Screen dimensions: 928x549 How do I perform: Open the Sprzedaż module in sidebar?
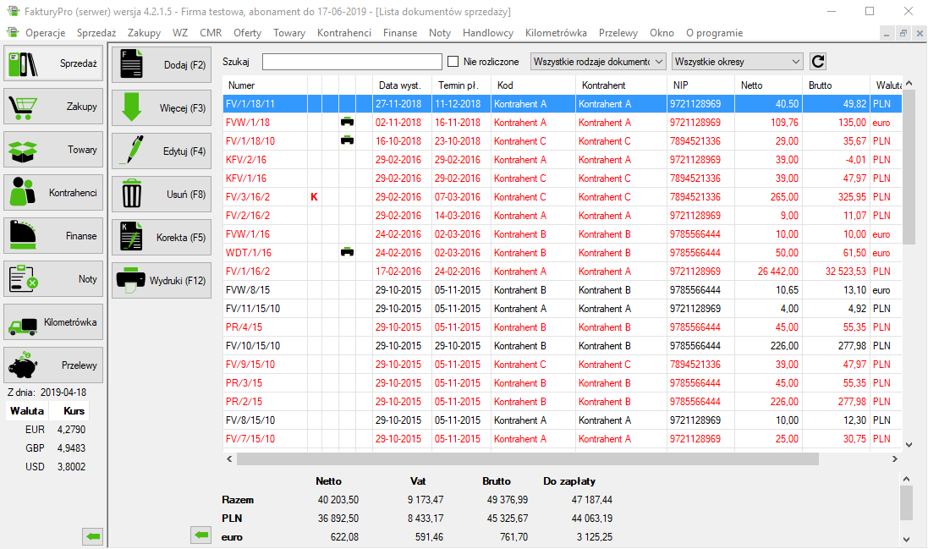[x=53, y=63]
